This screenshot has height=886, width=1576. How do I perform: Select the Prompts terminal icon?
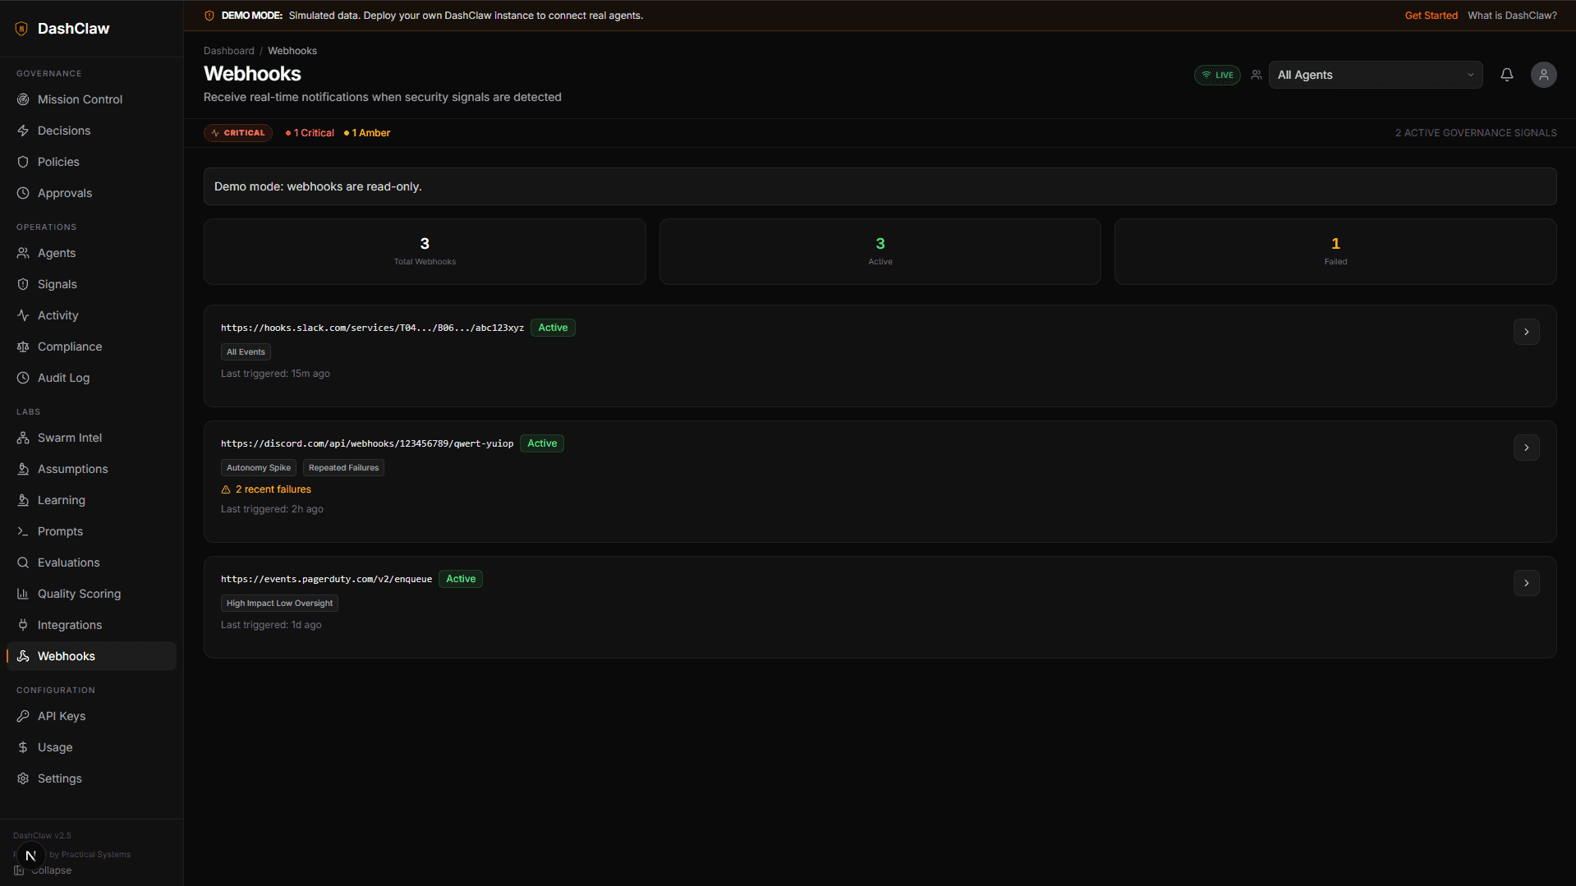coord(23,530)
